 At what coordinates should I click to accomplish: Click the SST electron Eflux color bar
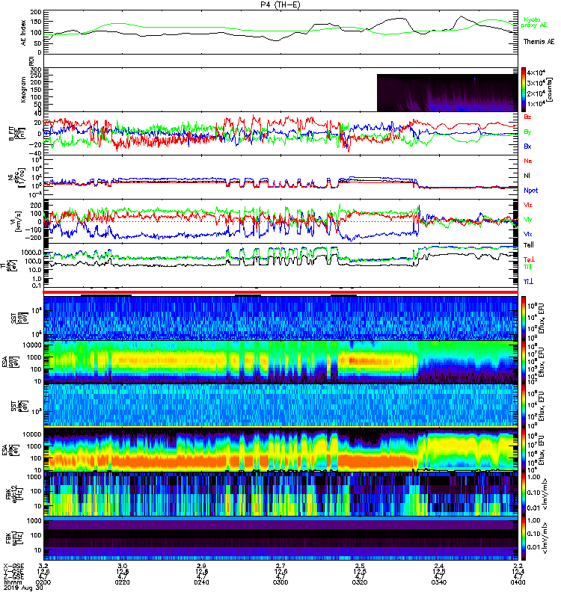524,406
